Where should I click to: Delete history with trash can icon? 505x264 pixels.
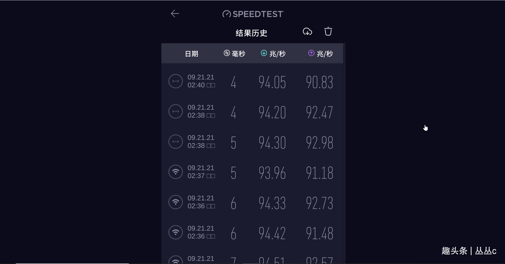click(x=328, y=31)
